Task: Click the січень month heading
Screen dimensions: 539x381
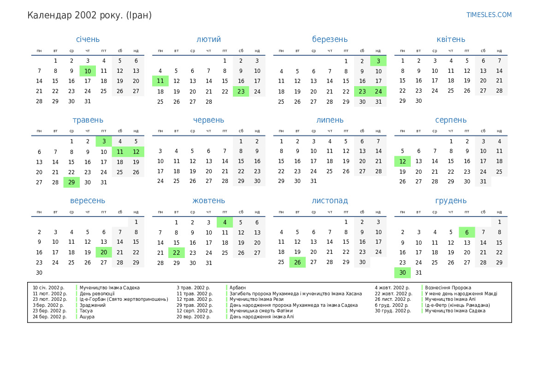Action: pyautogui.click(x=88, y=40)
